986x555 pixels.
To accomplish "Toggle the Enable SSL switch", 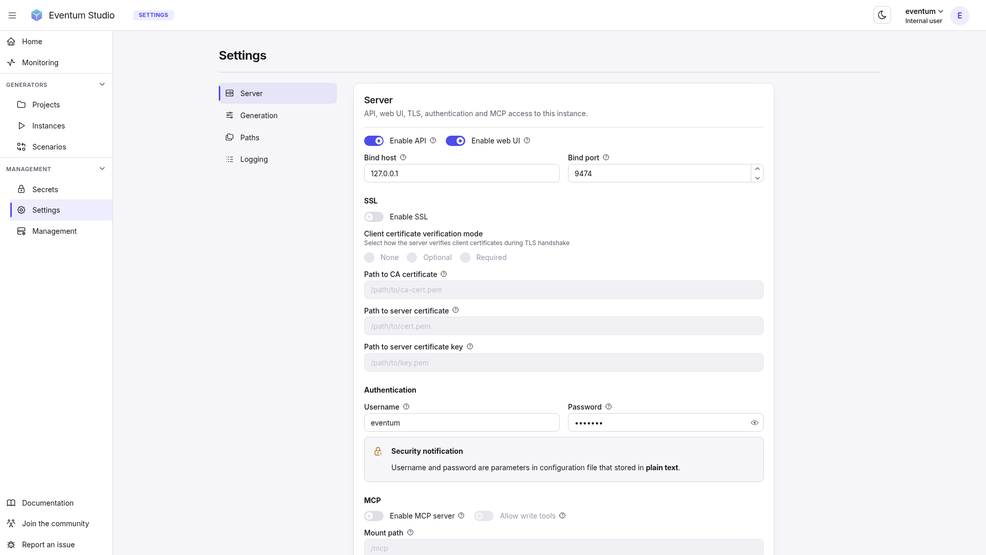I will (x=374, y=217).
